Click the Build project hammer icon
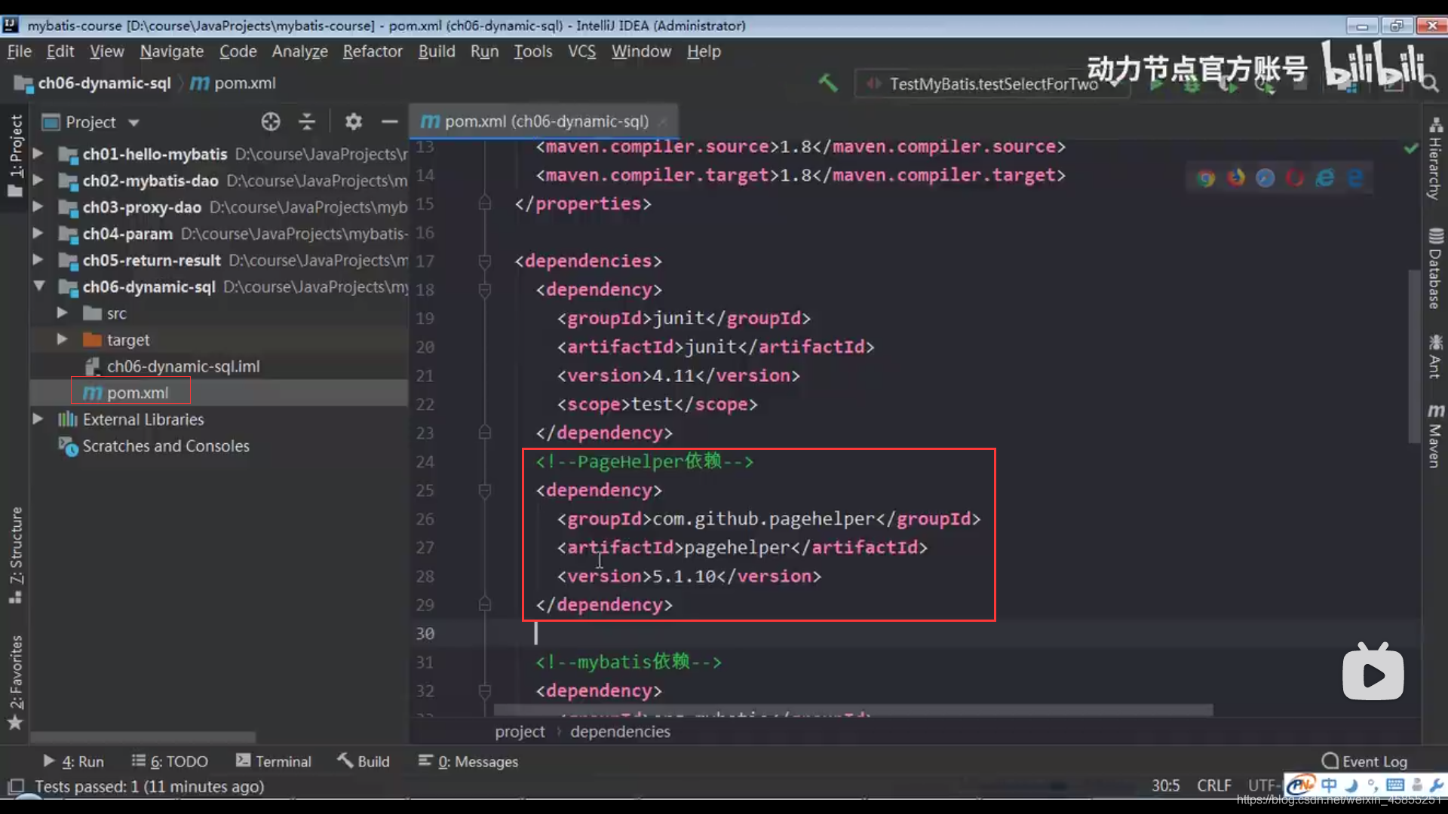1448x814 pixels. coord(828,83)
